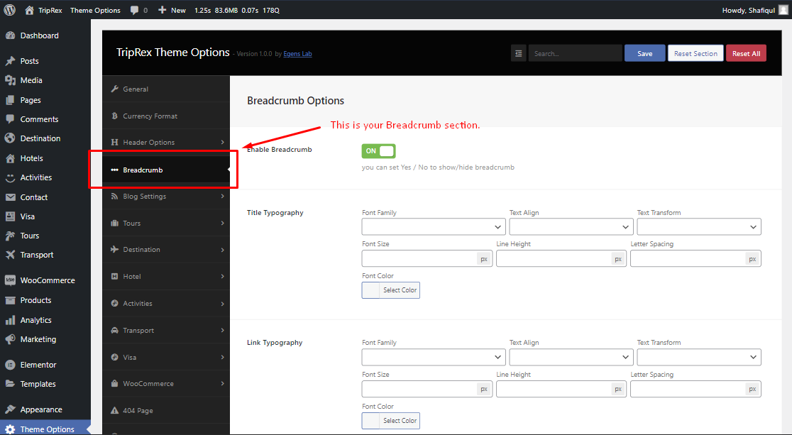Screen dimensions: 792x435
Task: Click the Templates folder icon
Action: pyautogui.click(x=10, y=384)
